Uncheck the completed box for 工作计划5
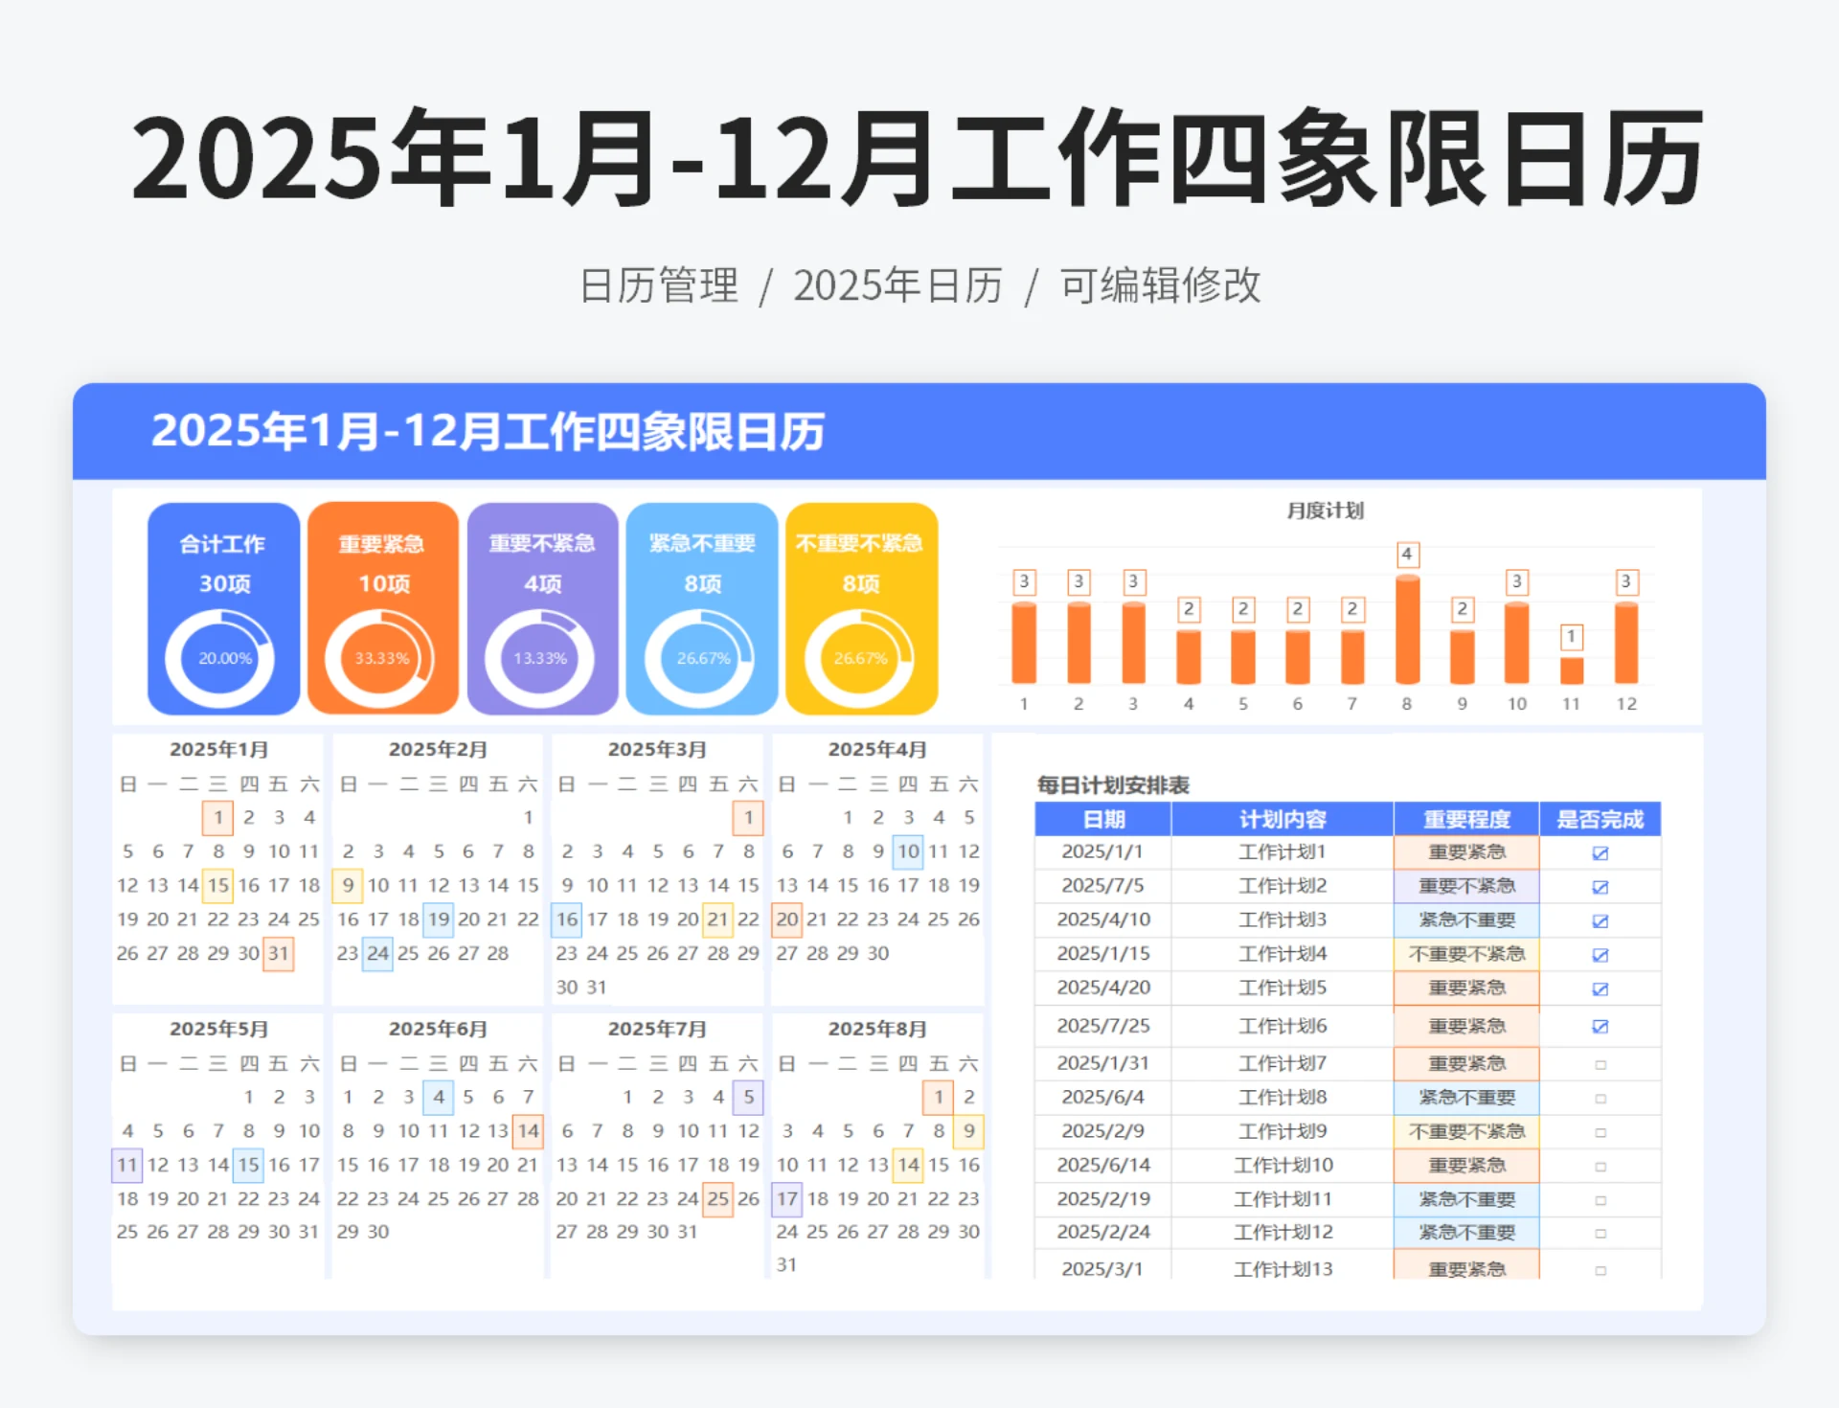Image resolution: width=1839 pixels, height=1408 pixels. [x=1601, y=988]
